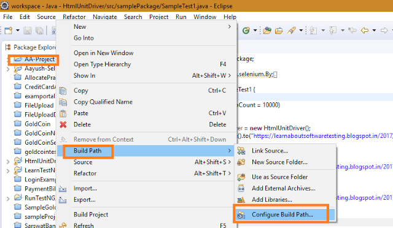This screenshot has width=393, height=228.
Task: Expand the Aayush-Sel project tree node
Action: [8, 69]
